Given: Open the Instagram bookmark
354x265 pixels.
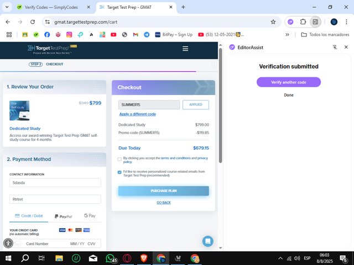Looking at the screenshot, I should [69, 34].
